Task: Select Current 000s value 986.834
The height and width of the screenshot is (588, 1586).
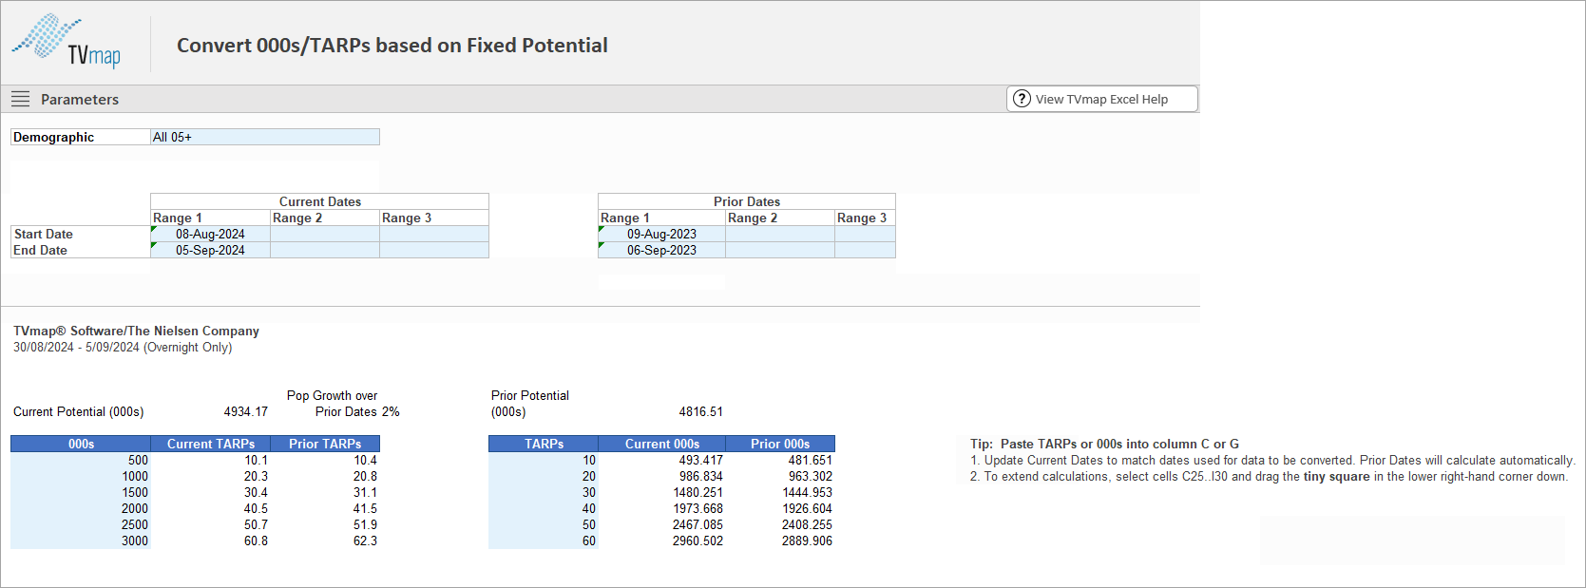Action: point(662,476)
